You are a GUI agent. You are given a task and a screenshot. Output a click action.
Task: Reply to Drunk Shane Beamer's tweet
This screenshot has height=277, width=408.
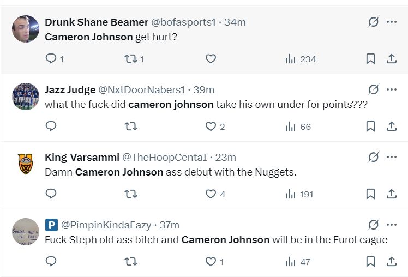point(51,59)
